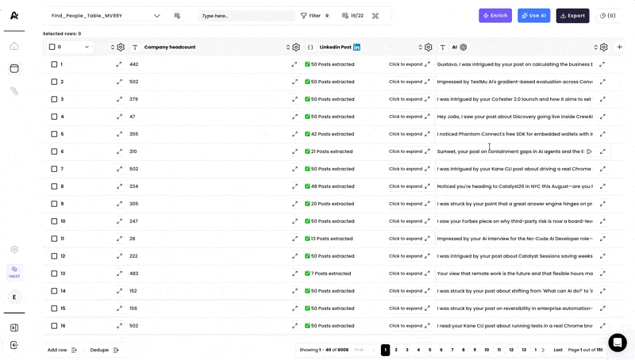
Task: Open the settings gear in the left sidebar
Action: (14, 250)
